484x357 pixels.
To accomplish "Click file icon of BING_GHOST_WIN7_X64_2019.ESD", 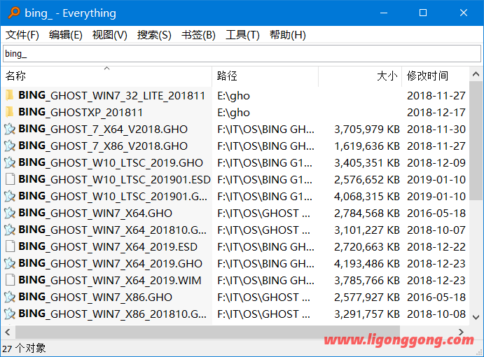I will tap(10, 246).
